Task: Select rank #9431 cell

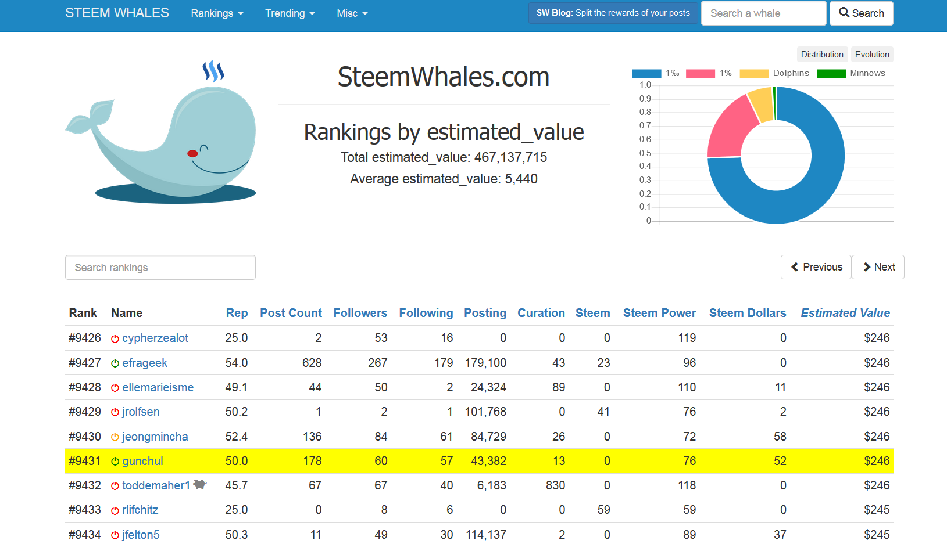Action: click(x=85, y=461)
